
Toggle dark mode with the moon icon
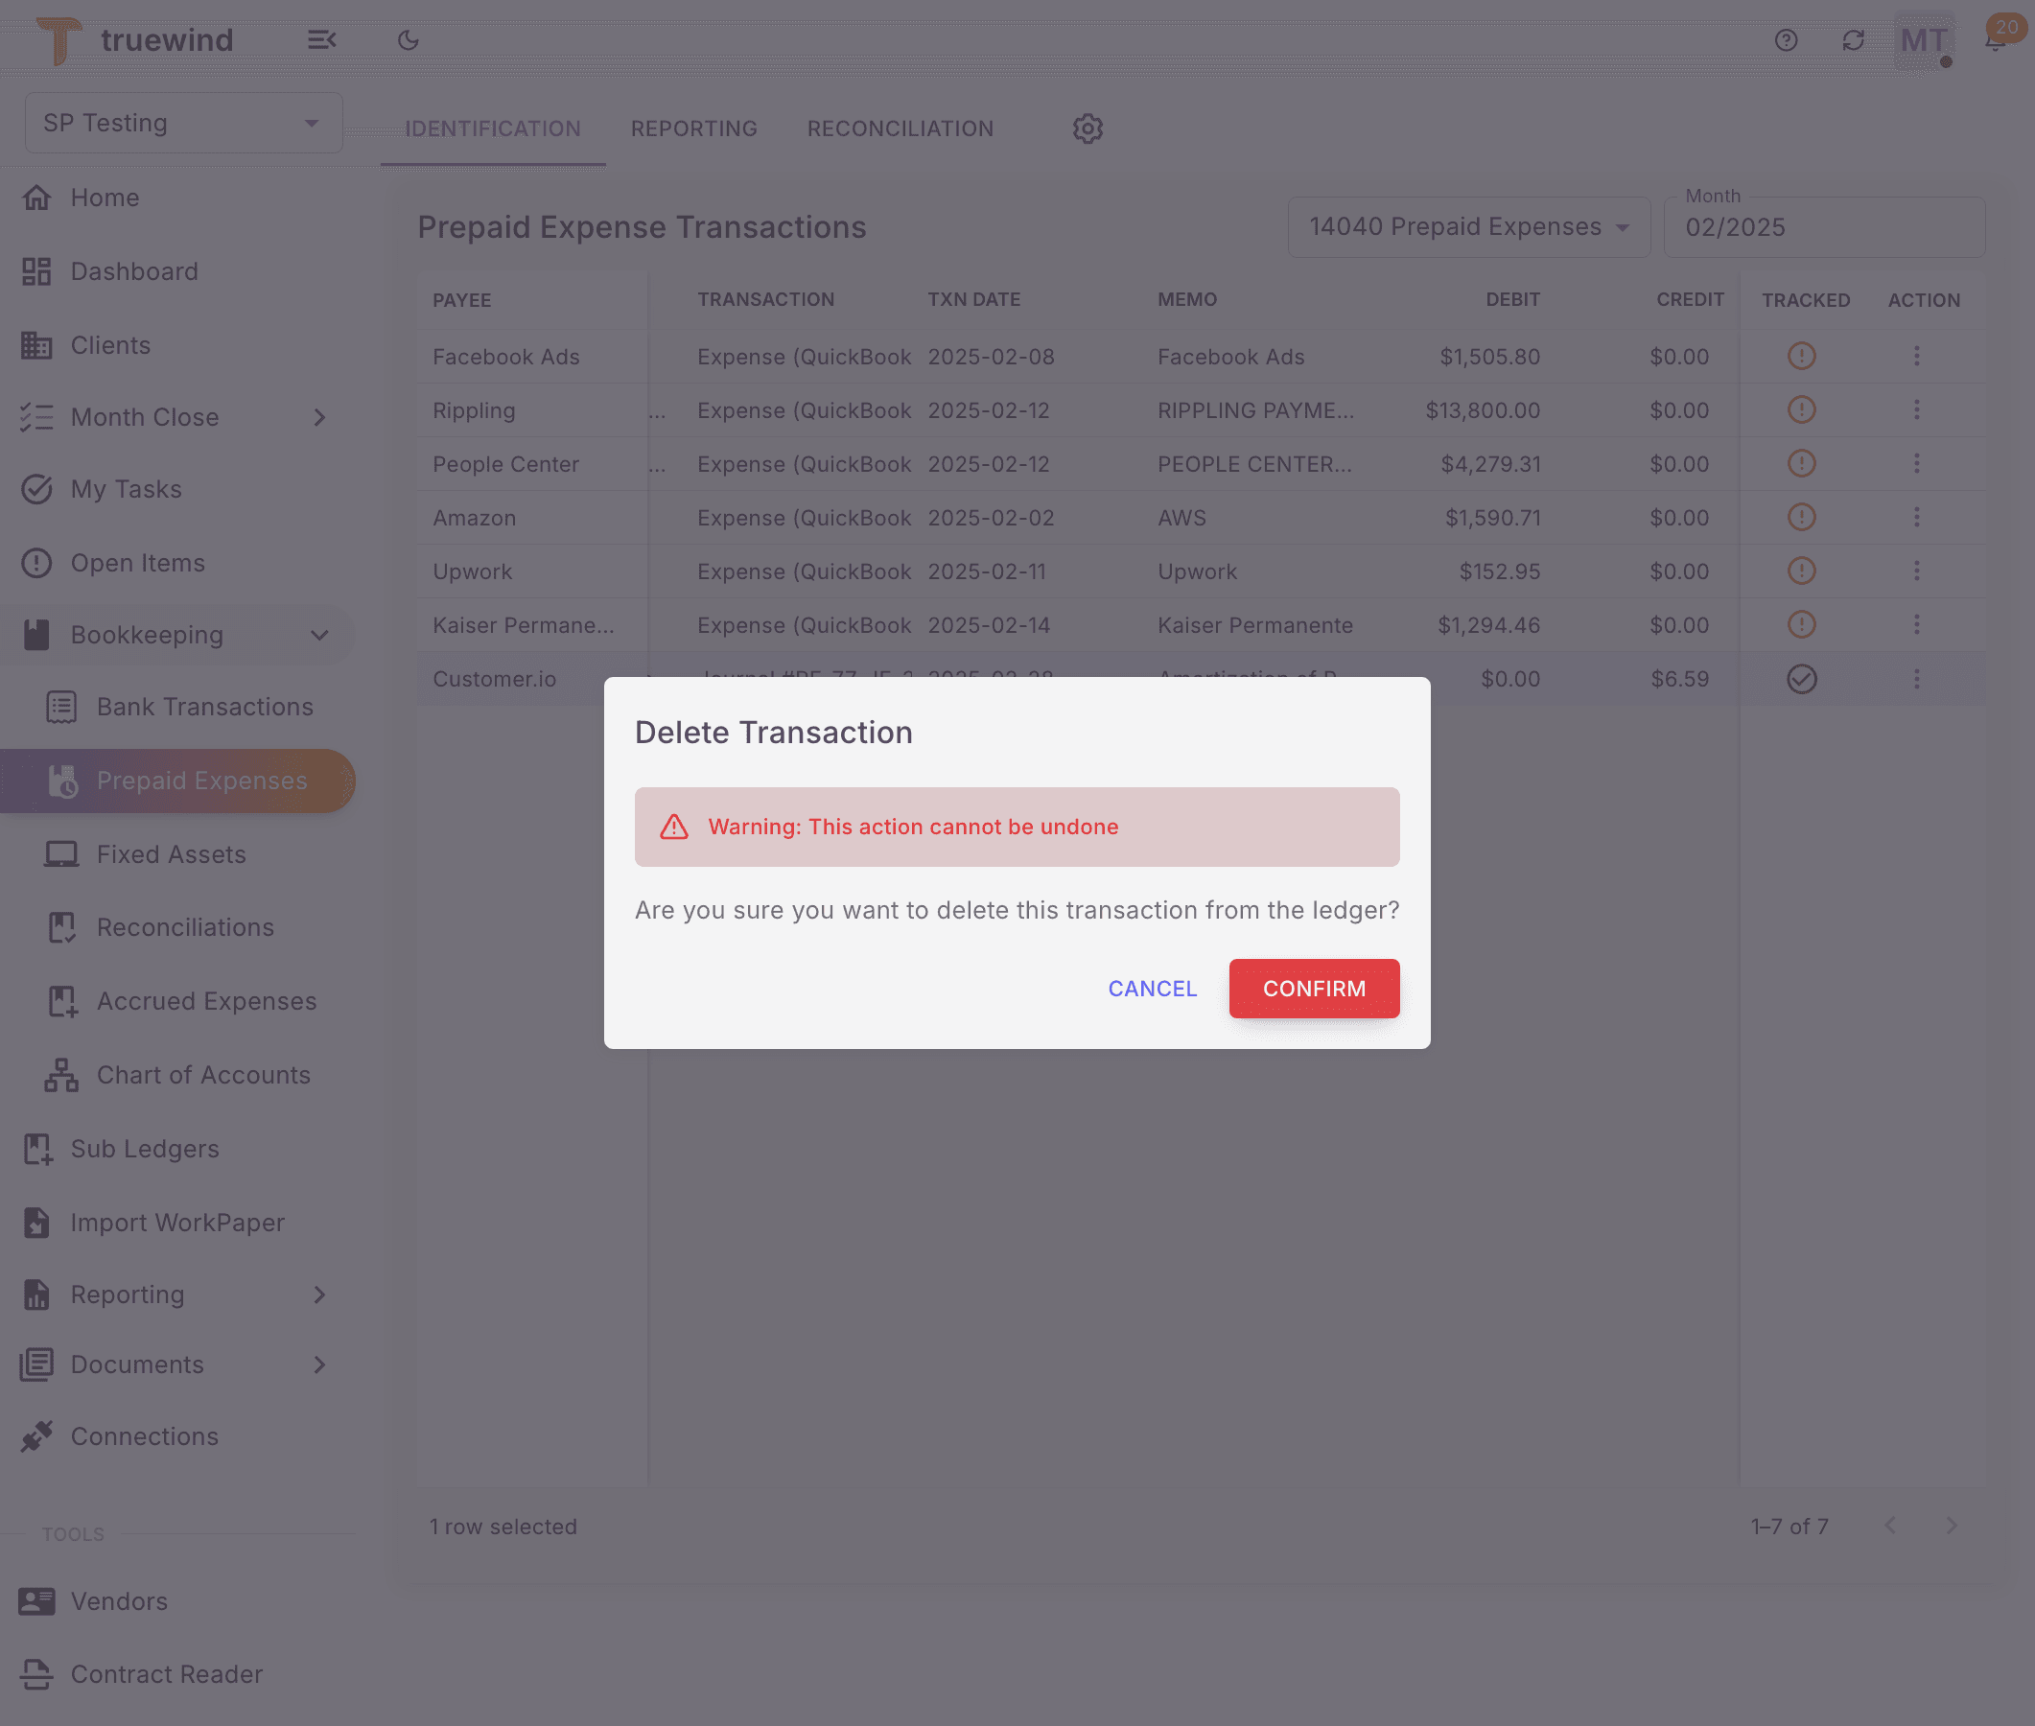[408, 40]
